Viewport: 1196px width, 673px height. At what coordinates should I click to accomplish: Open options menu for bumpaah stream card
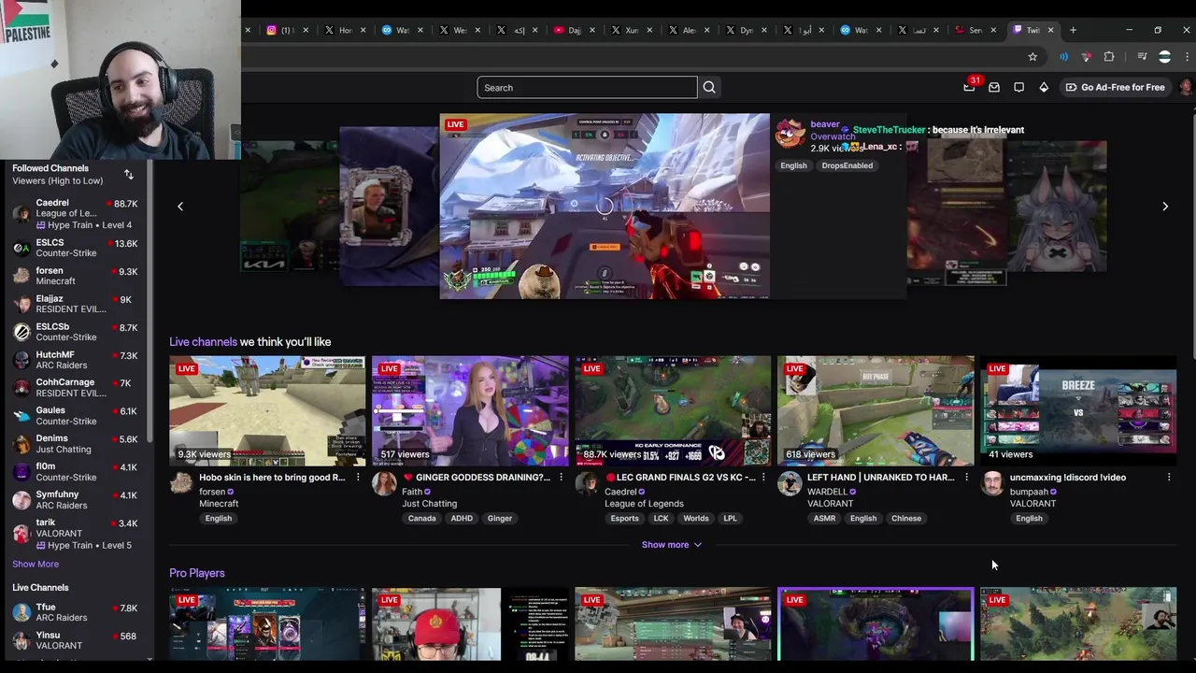1169,478
